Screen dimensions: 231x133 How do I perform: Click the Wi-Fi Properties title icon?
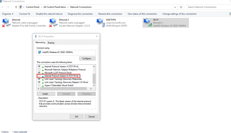click(36, 36)
